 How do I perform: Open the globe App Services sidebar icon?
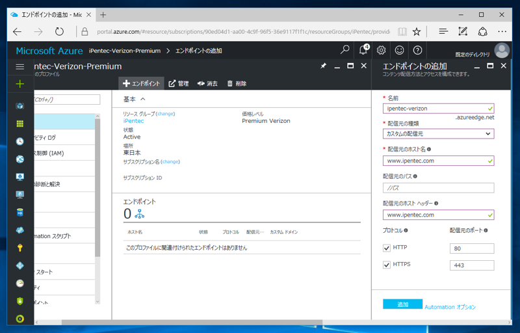pyautogui.click(x=20, y=159)
